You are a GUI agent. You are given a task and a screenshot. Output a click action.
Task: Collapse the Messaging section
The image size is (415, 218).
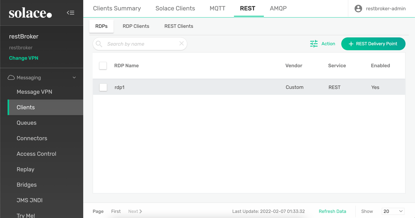[x=74, y=77]
